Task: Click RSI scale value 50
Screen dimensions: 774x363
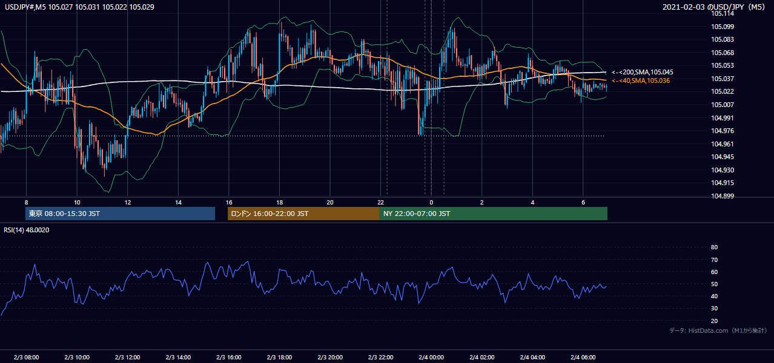Action: tap(714, 284)
